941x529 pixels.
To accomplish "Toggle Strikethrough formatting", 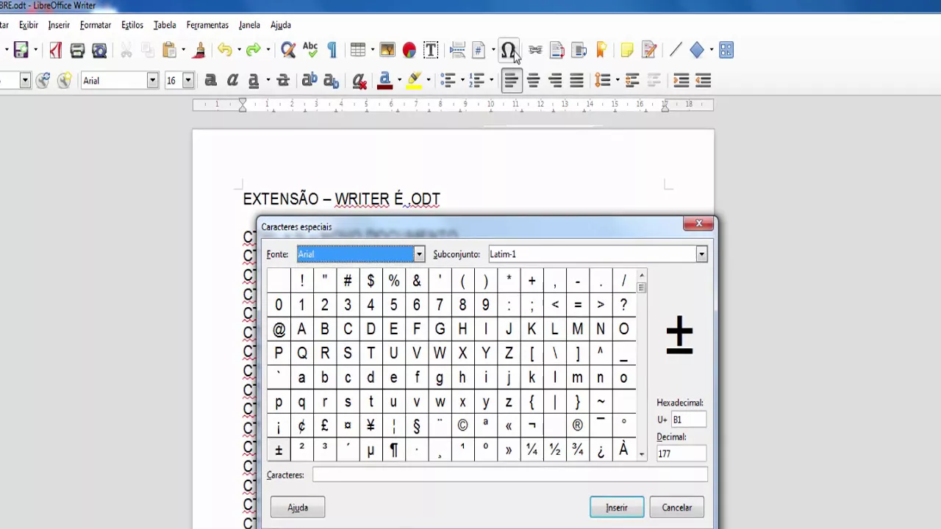I will pos(283,80).
